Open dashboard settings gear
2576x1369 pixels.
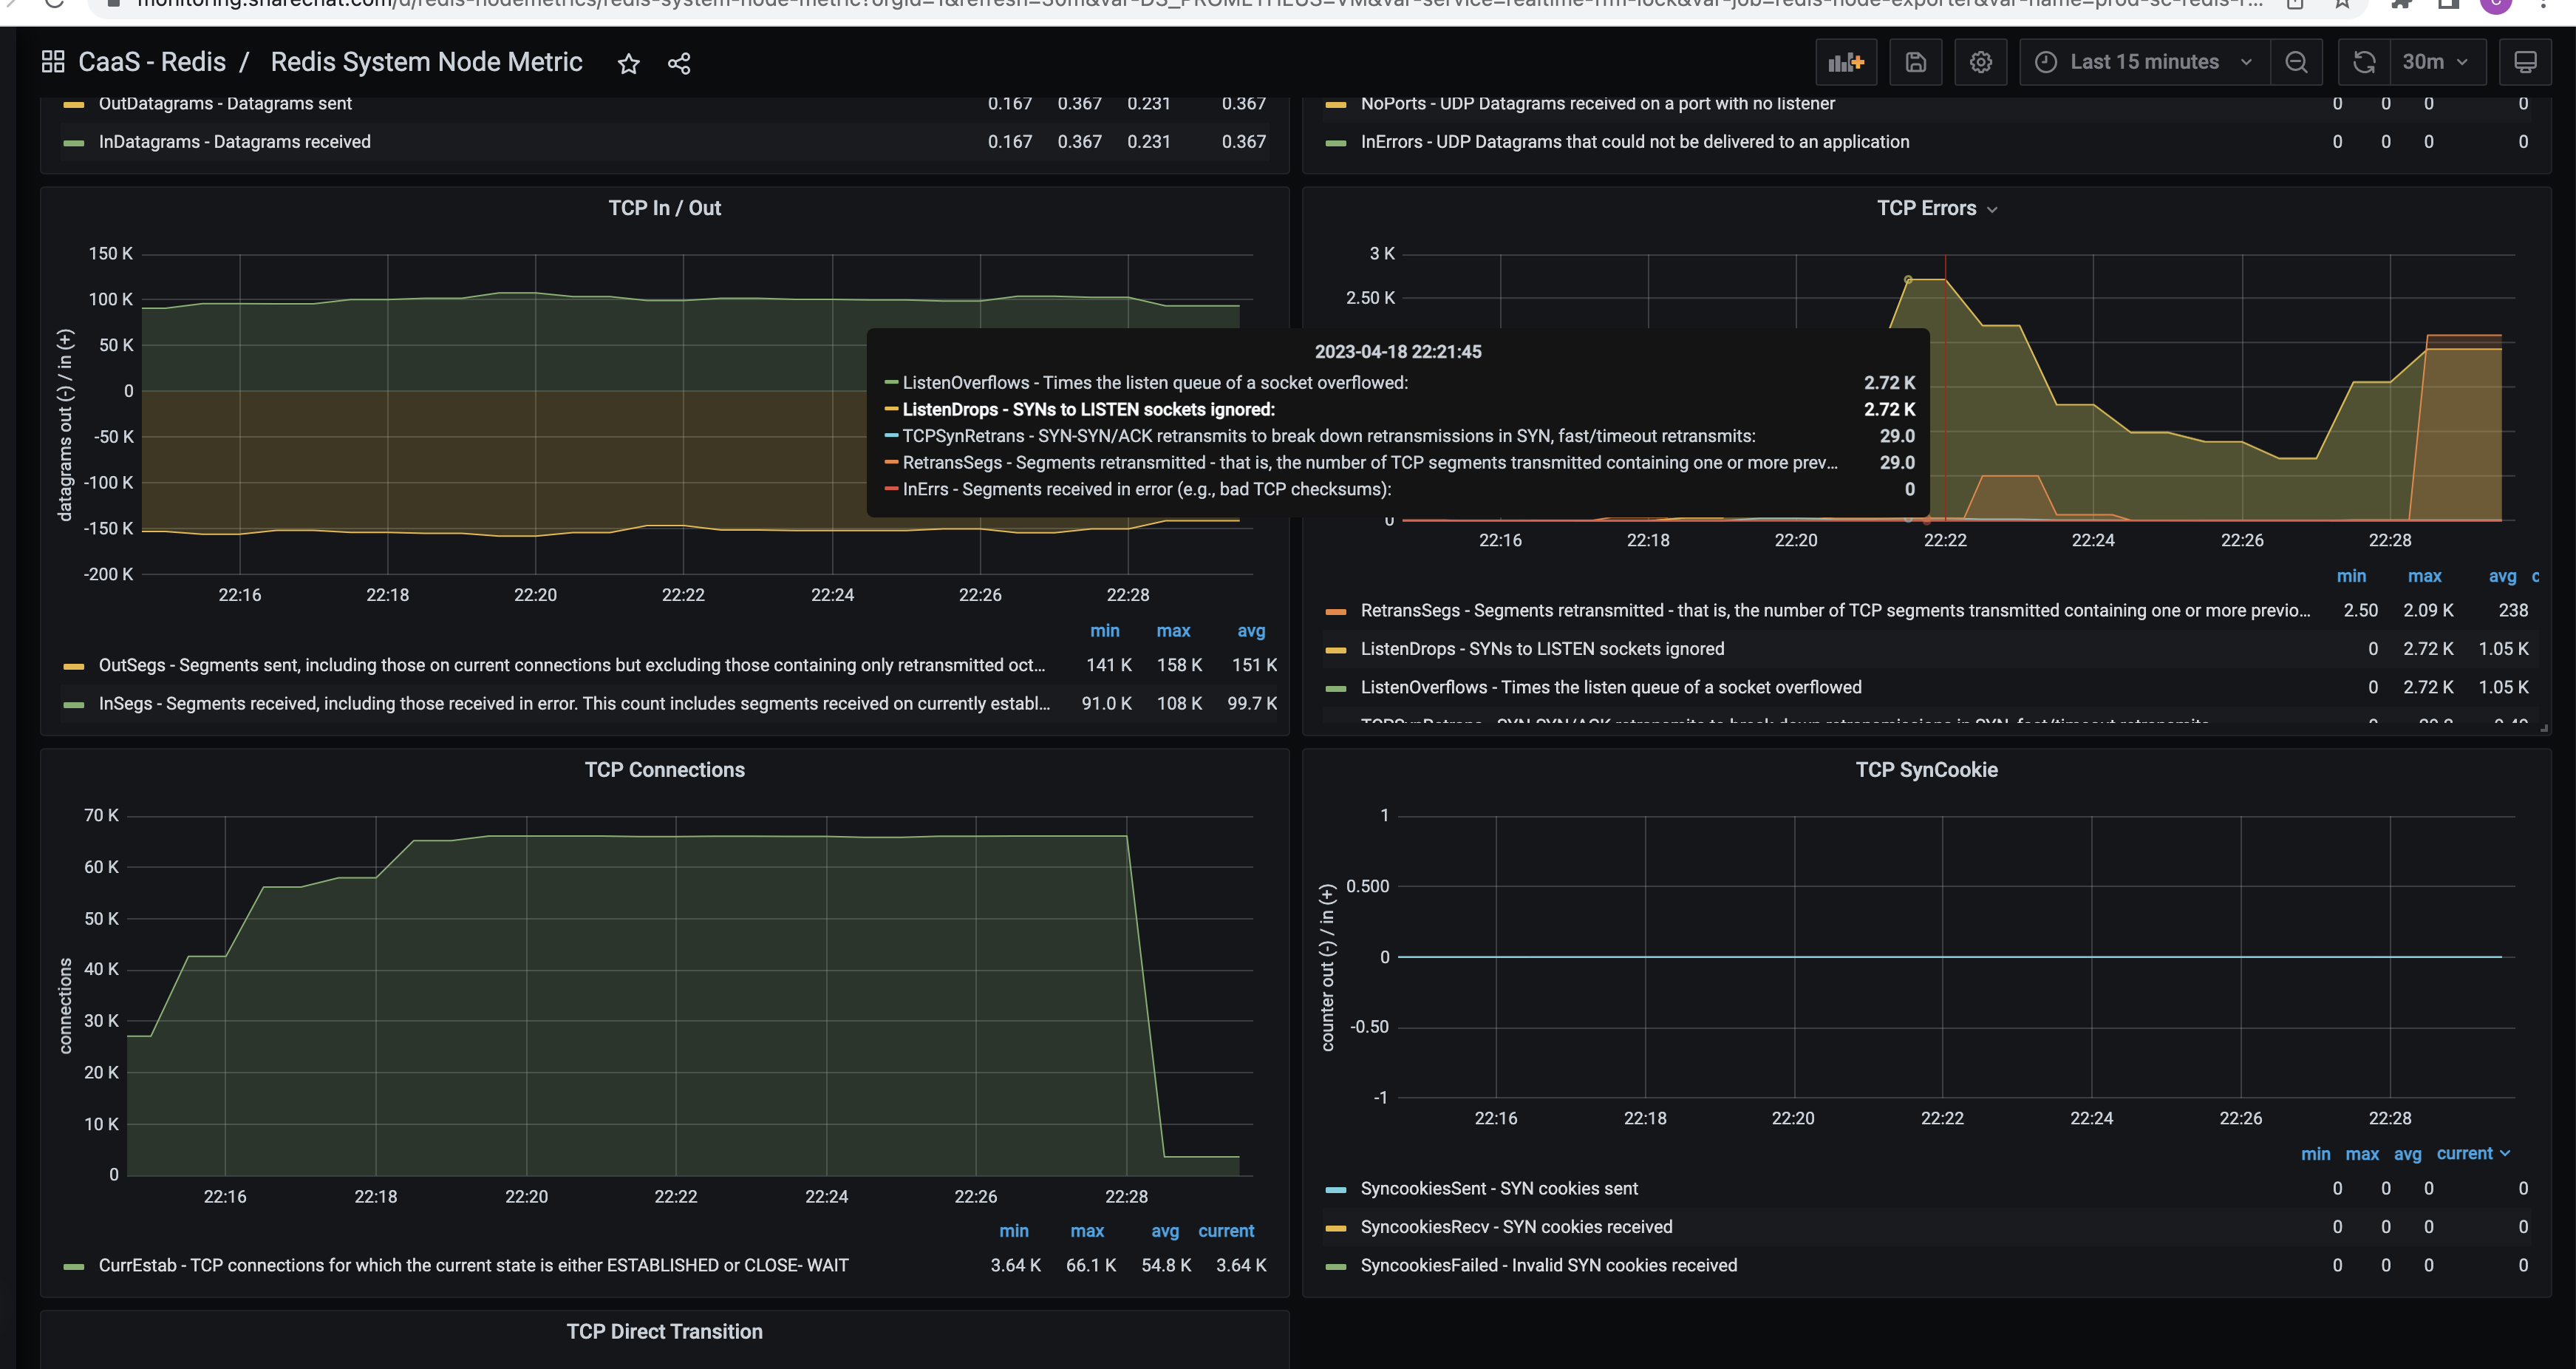[1979, 61]
